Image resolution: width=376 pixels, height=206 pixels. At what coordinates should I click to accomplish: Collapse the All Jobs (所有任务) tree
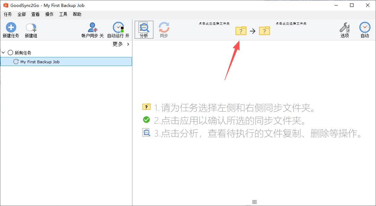pyautogui.click(x=3, y=53)
